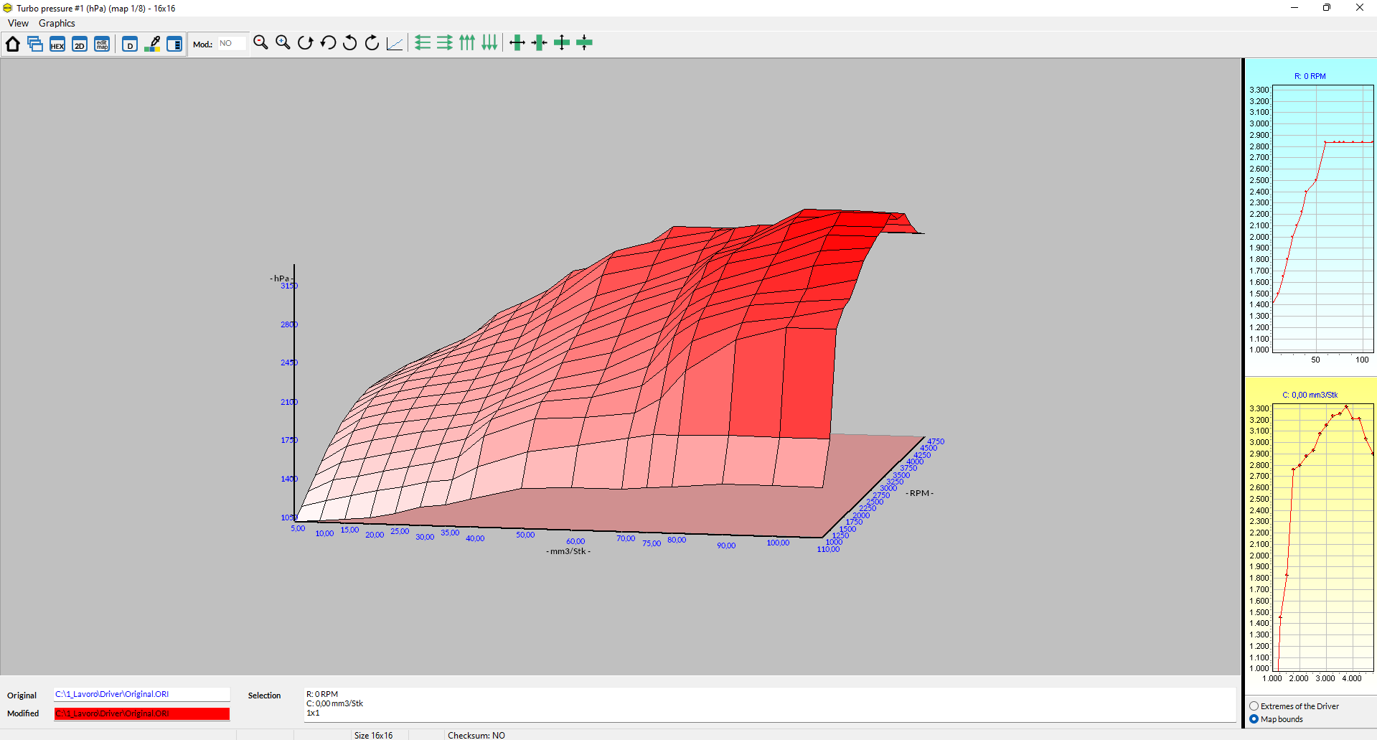Switch to 2D view mode
The image size is (1377, 740).
[x=80, y=44]
